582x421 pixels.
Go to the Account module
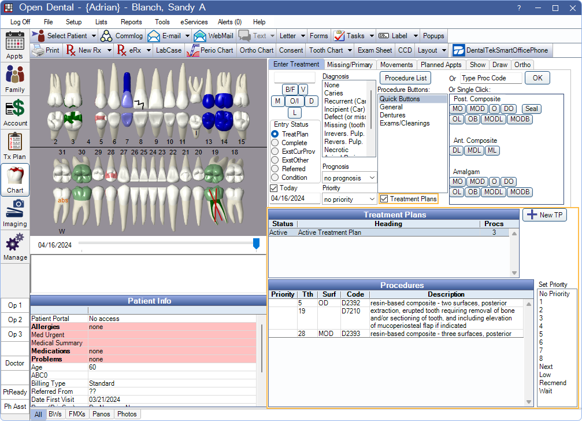pyautogui.click(x=14, y=113)
